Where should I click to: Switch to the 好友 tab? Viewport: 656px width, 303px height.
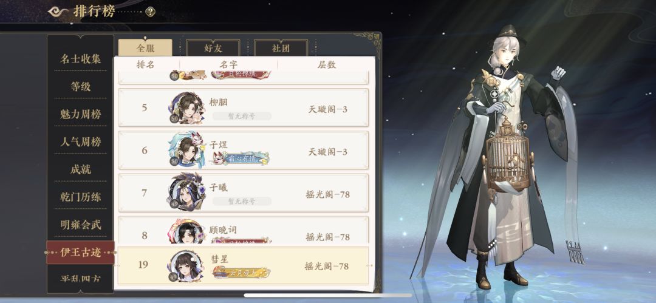pyautogui.click(x=213, y=48)
